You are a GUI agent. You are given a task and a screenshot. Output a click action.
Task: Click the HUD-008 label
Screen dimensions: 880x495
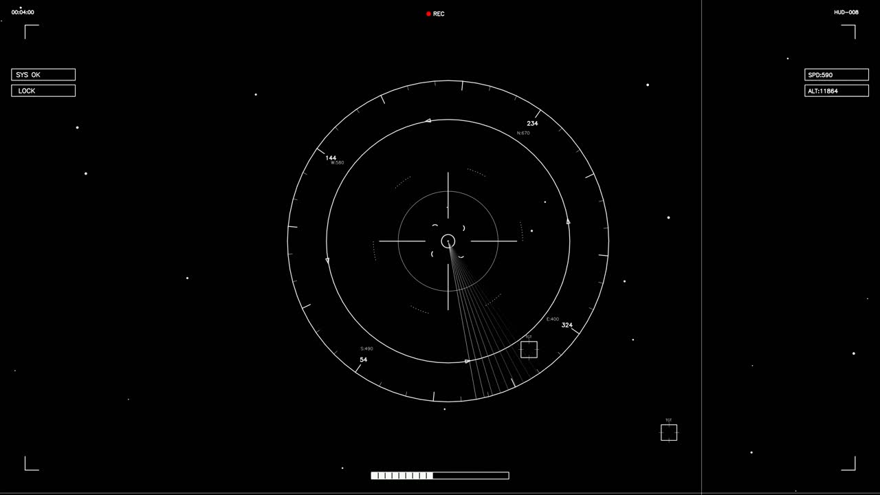tap(846, 12)
